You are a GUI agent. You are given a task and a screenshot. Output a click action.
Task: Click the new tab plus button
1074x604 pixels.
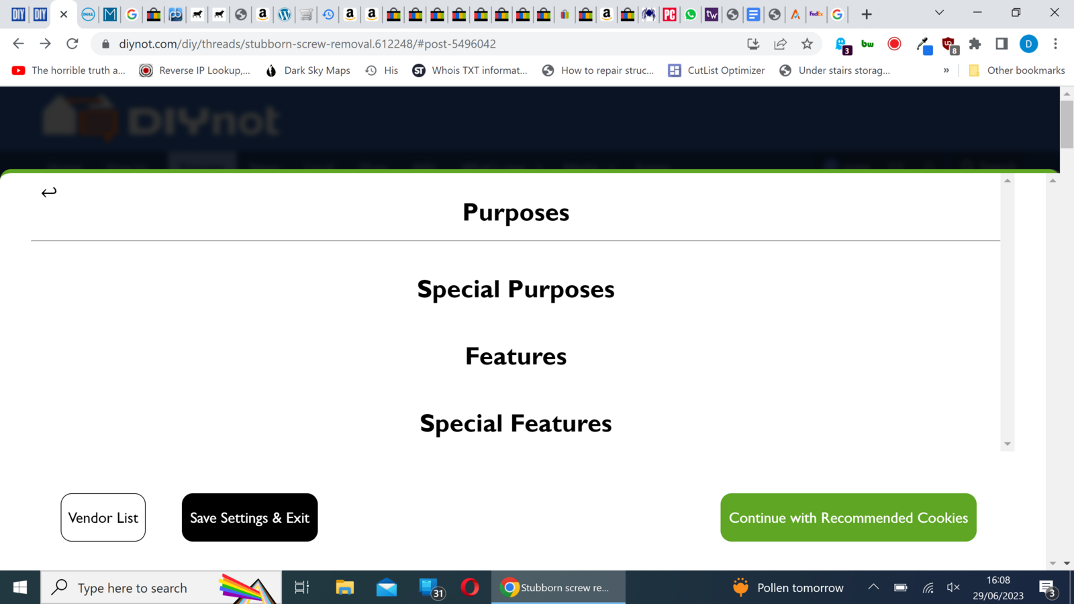[867, 14]
